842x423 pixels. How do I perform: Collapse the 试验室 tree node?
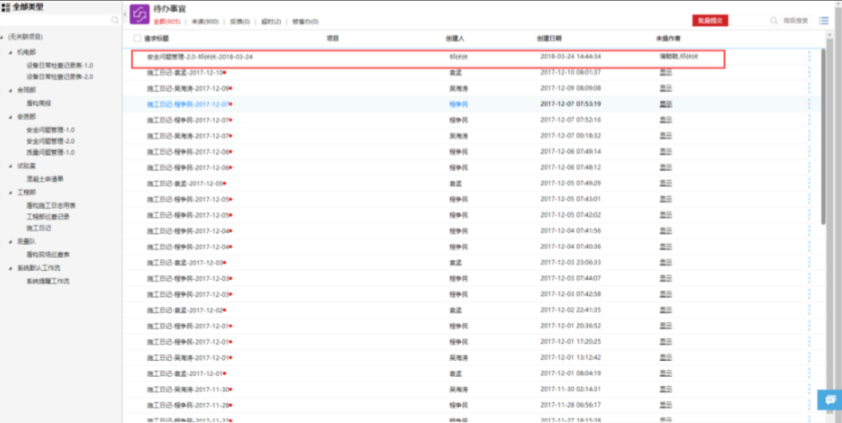point(10,166)
